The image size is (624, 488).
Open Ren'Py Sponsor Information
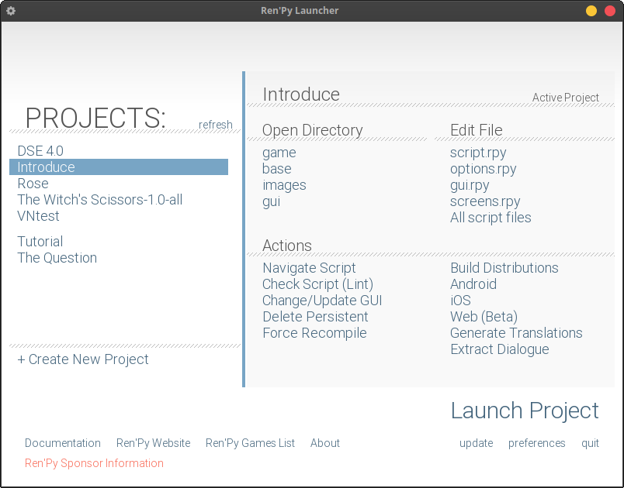(94, 463)
